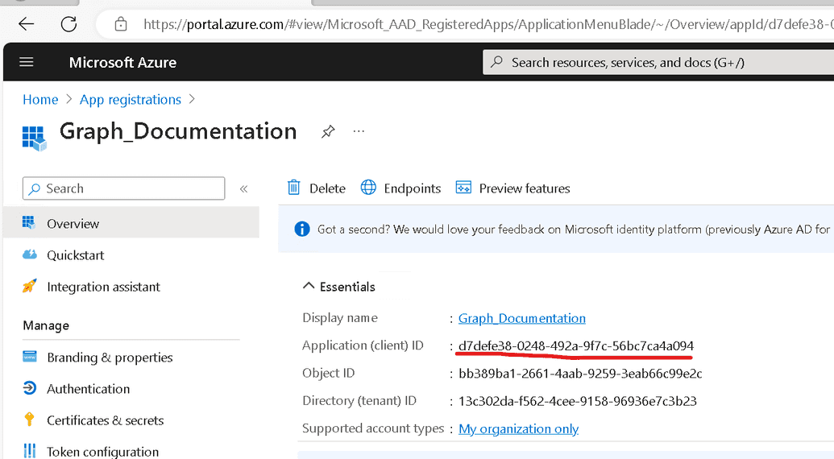The height and width of the screenshot is (459, 834).
Task: Open the Authentication settings
Action: coord(88,389)
